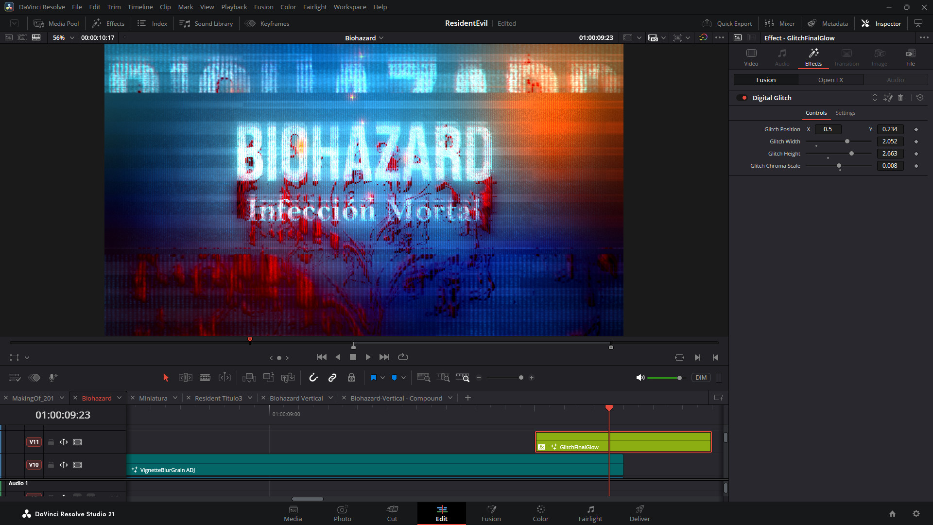Image resolution: width=933 pixels, height=525 pixels.
Task: Jump to first frame in transport controls
Action: tap(322, 357)
